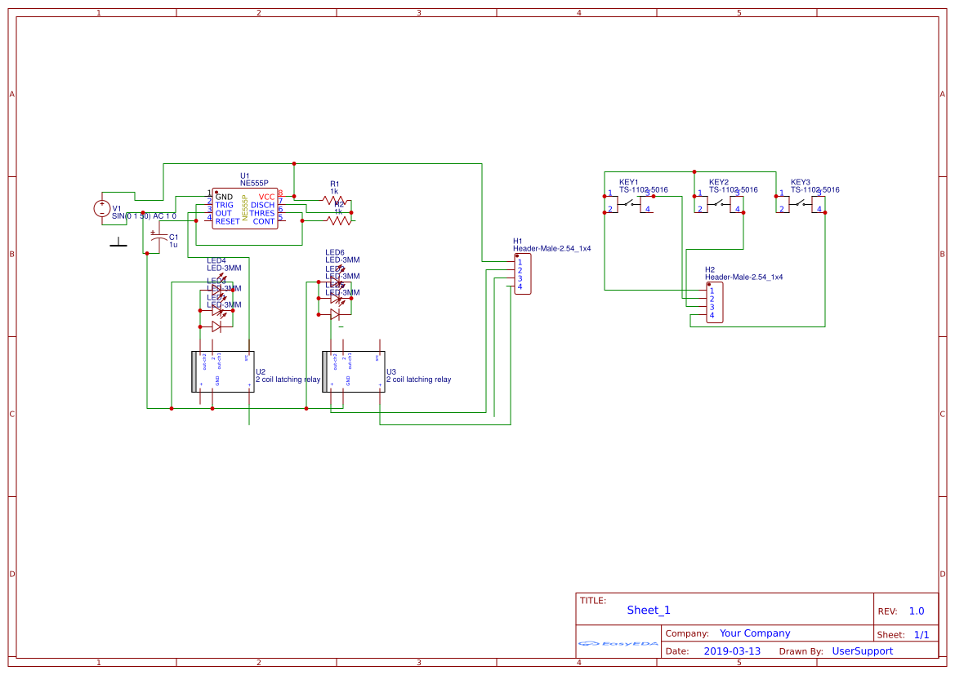
Task: Click the Your Company field
Action: click(x=755, y=633)
